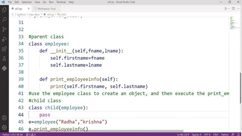
Task: Click 'self.lastname=lname' line
Action: coord(76,65)
